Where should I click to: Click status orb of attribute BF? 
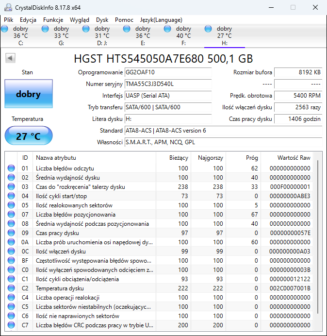(11, 260)
